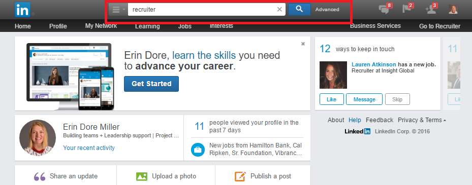
Task: View 'Your recent activity'
Action: tap(89, 148)
